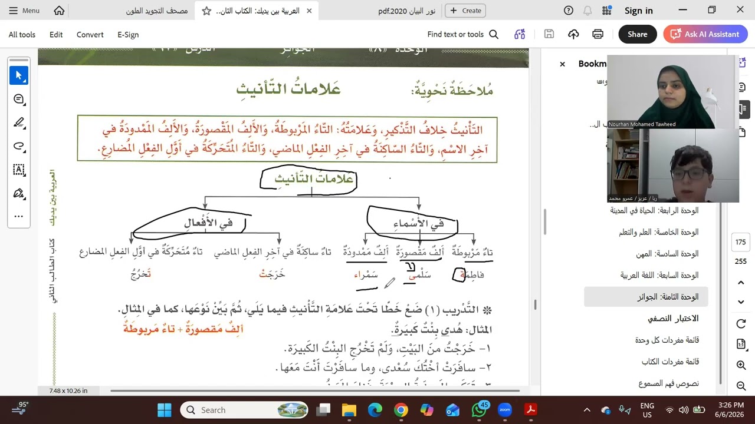The height and width of the screenshot is (424, 755).
Task: Open the page display fit options
Action: (x=741, y=344)
